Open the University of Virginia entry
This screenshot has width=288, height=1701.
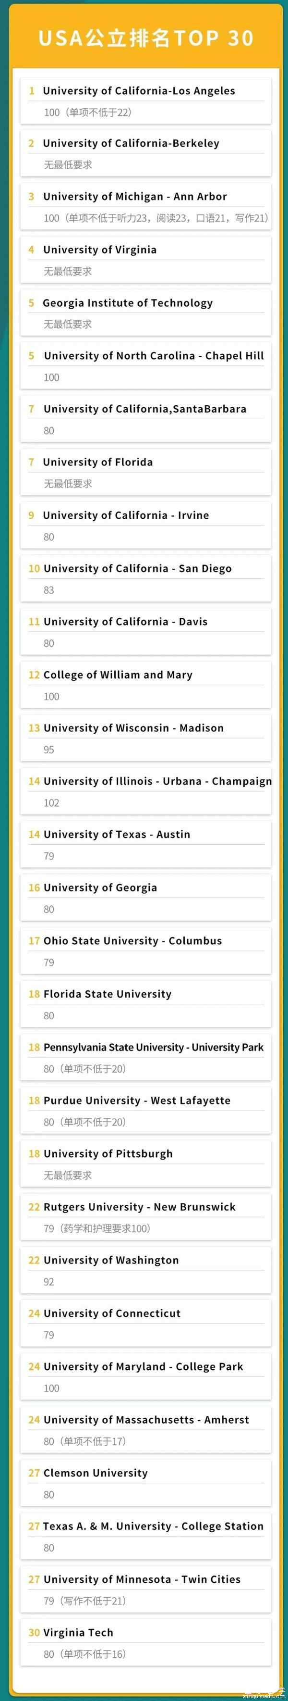[x=99, y=250]
